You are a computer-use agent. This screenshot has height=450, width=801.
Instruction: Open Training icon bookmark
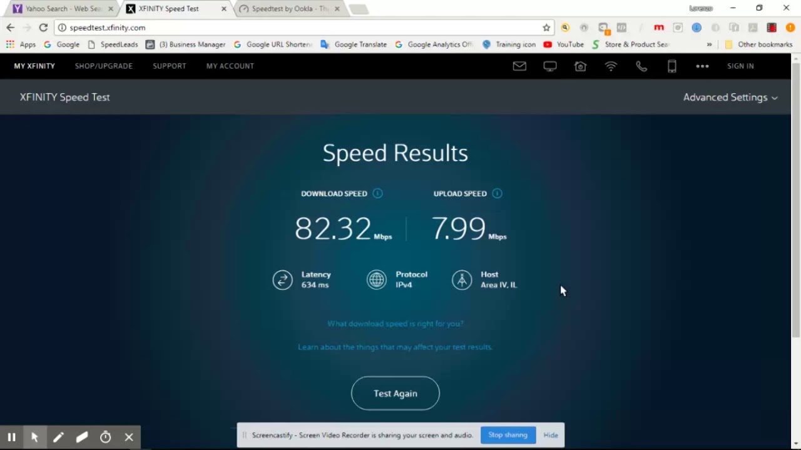(509, 44)
